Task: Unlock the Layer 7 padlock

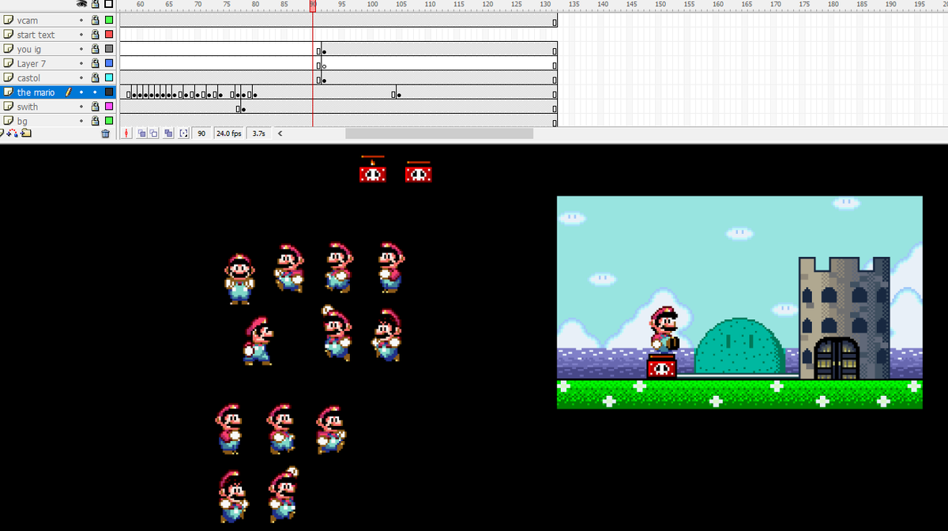Action: 96,63
